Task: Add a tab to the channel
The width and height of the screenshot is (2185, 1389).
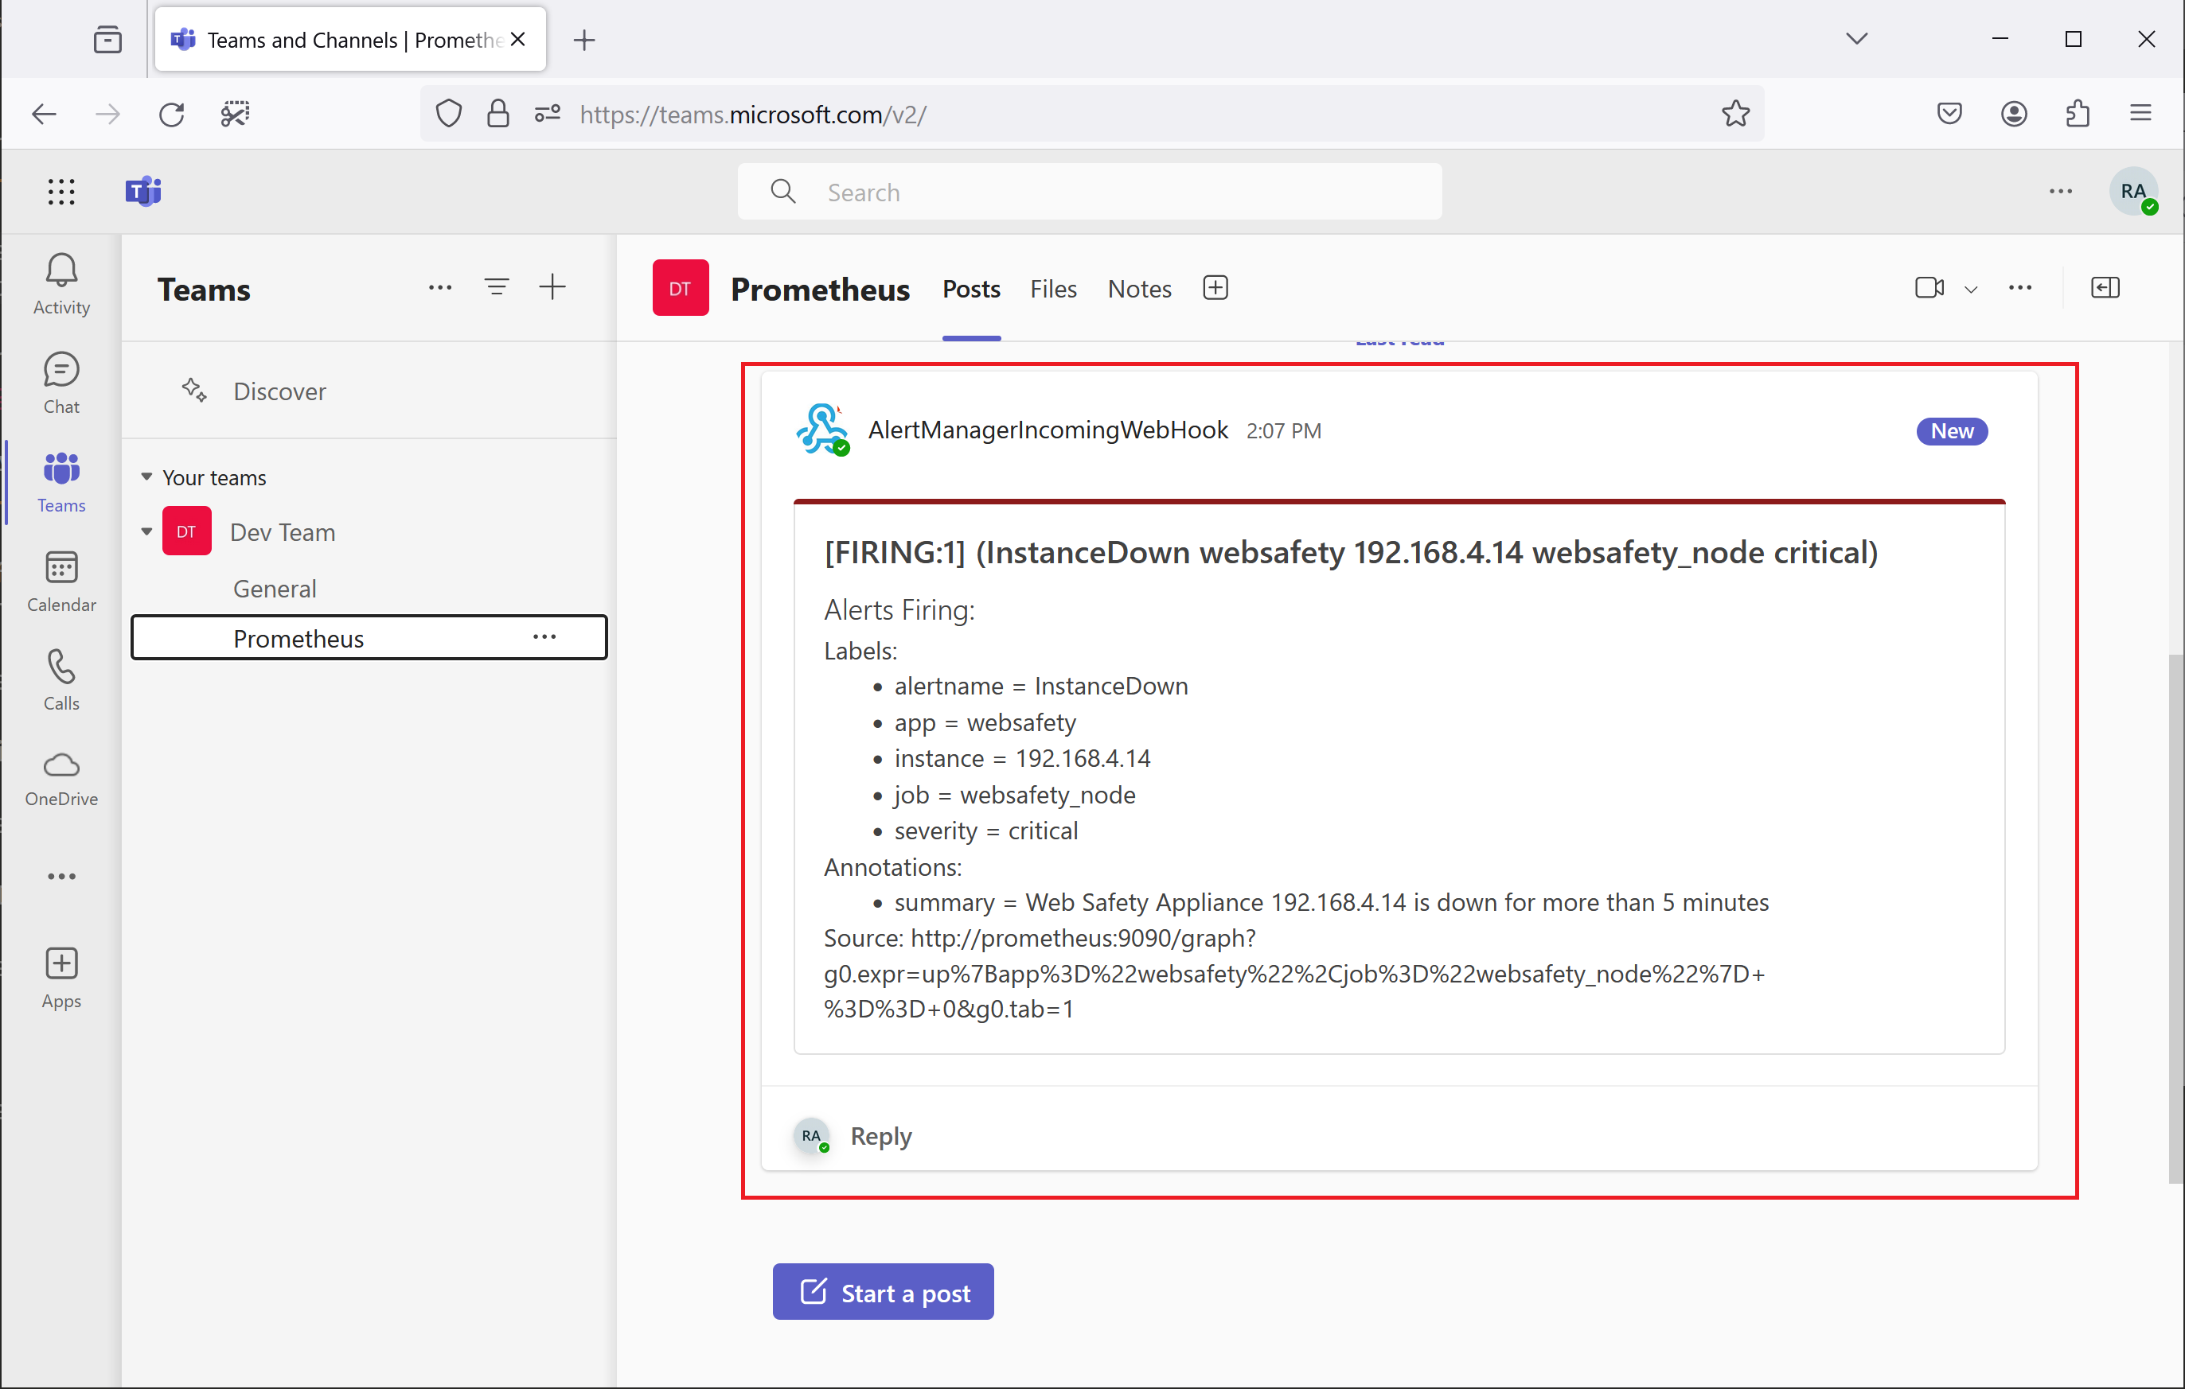Action: pyautogui.click(x=1215, y=288)
